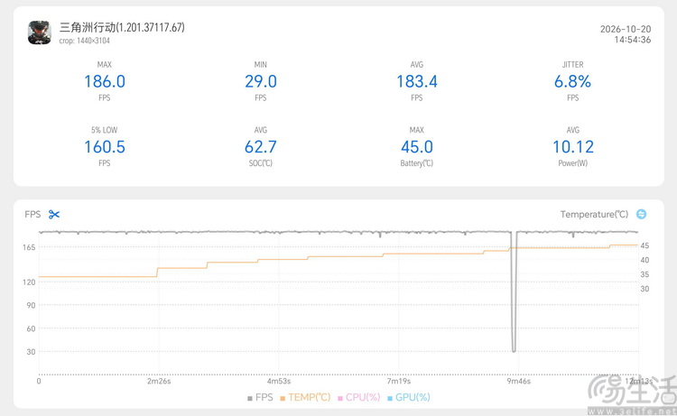
Task: Click the game app icon thumbnail
Action: [x=40, y=32]
